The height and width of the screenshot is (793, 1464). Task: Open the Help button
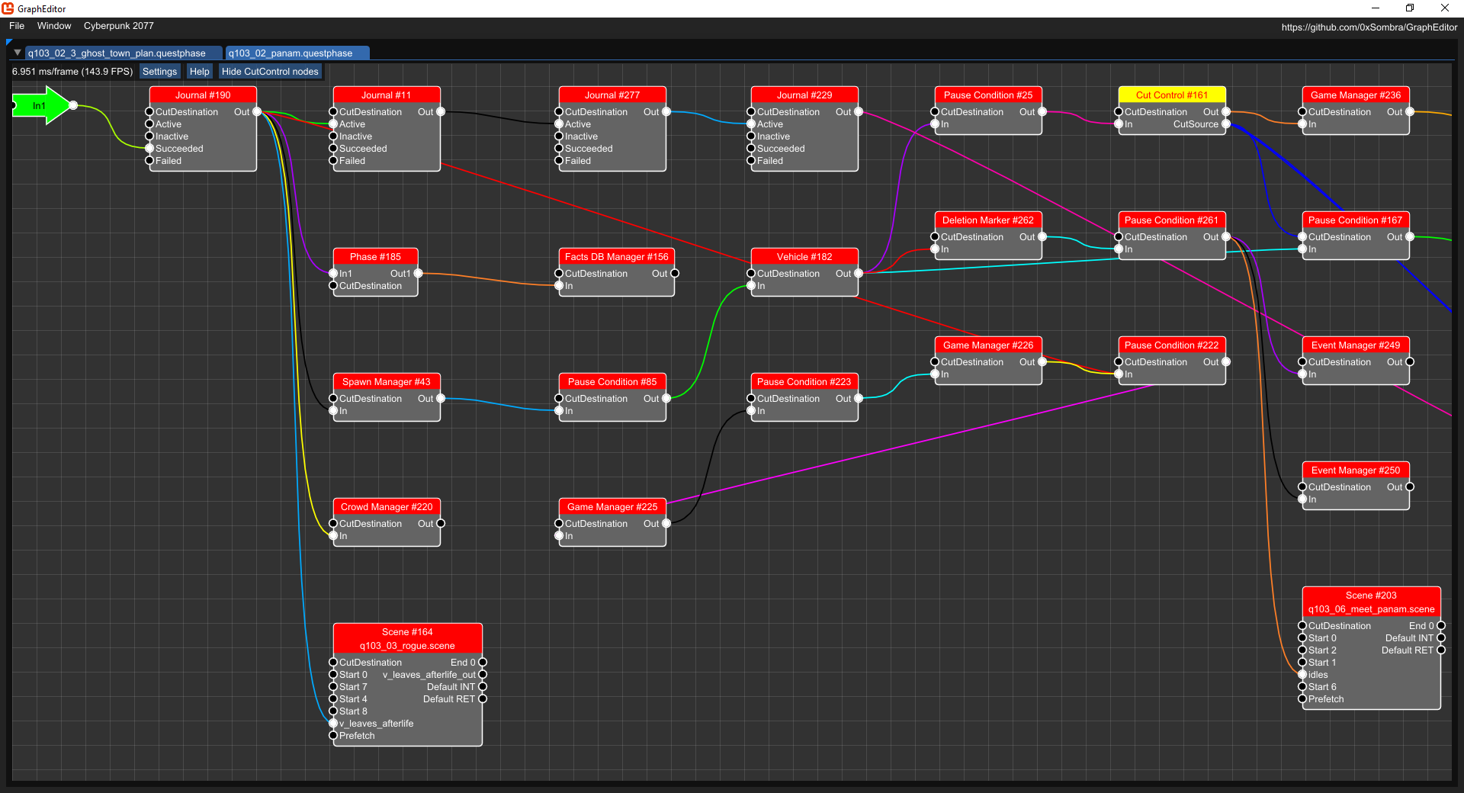[200, 72]
